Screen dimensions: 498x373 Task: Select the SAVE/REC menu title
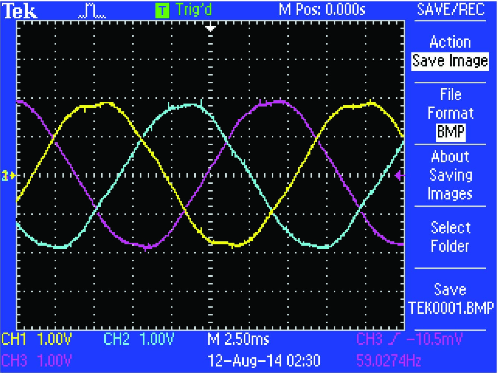pyautogui.click(x=450, y=10)
